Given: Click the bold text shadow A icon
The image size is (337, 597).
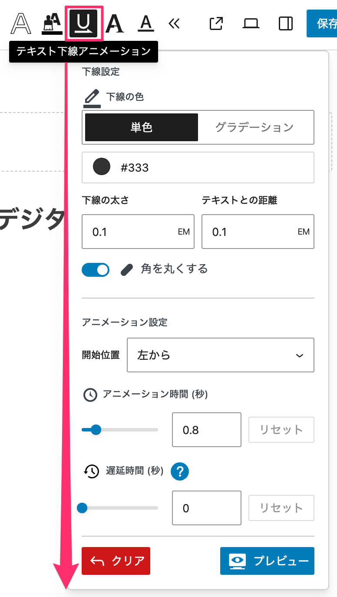Looking at the screenshot, I should coord(115,23).
